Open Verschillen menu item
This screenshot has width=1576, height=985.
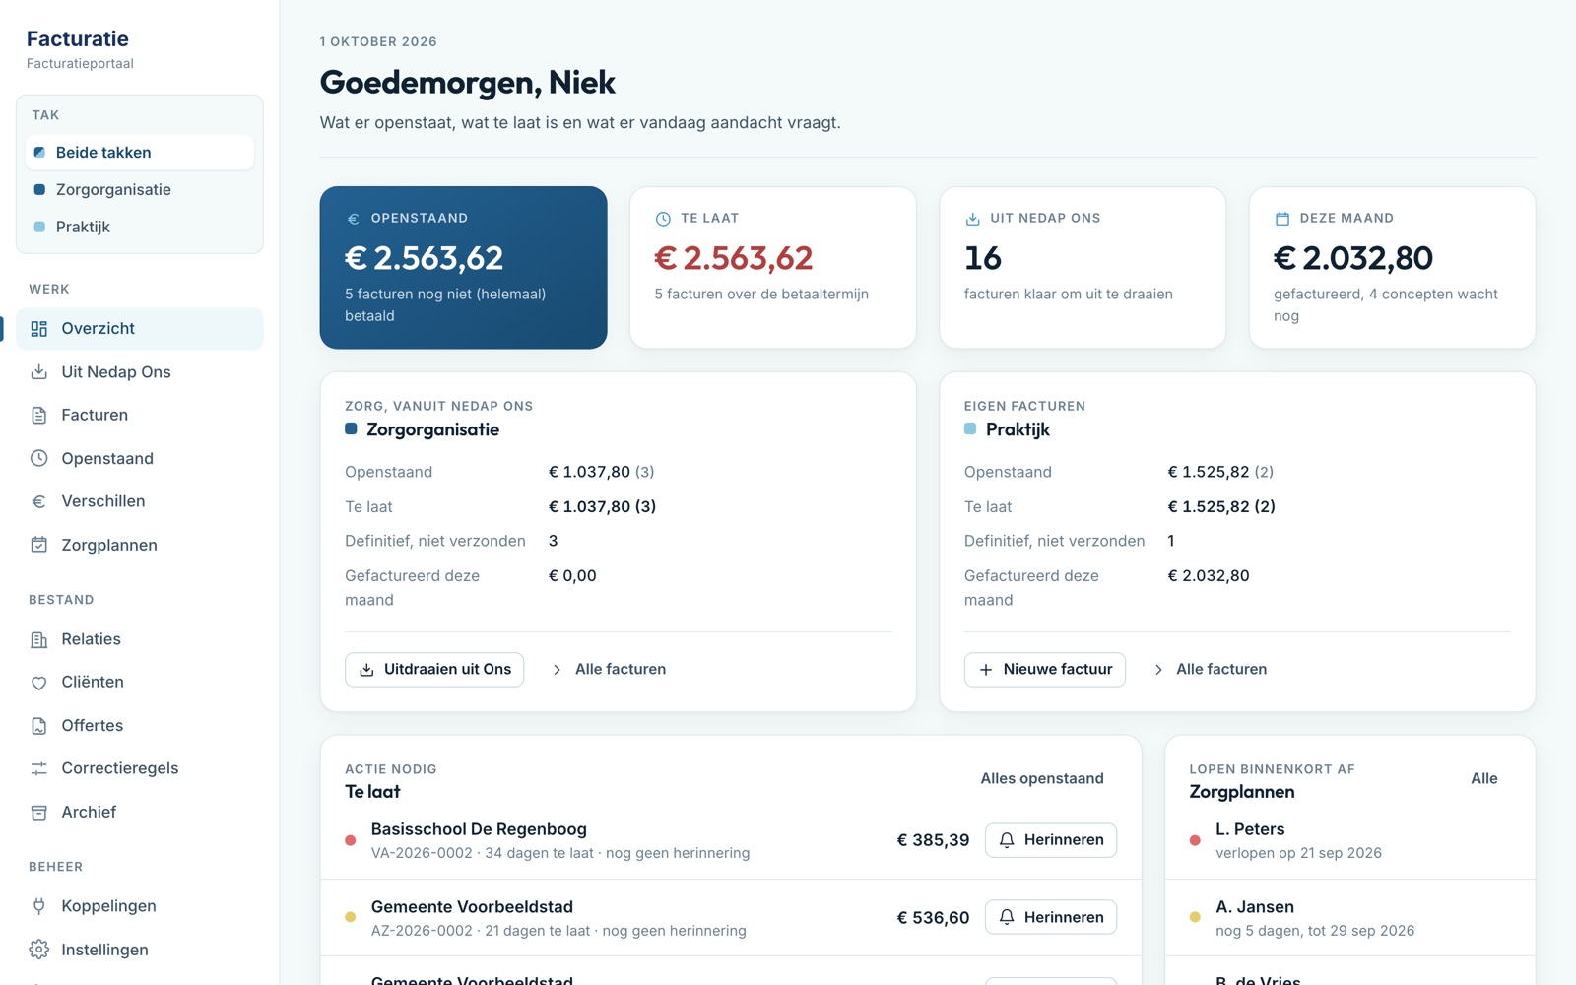pyautogui.click(x=140, y=501)
